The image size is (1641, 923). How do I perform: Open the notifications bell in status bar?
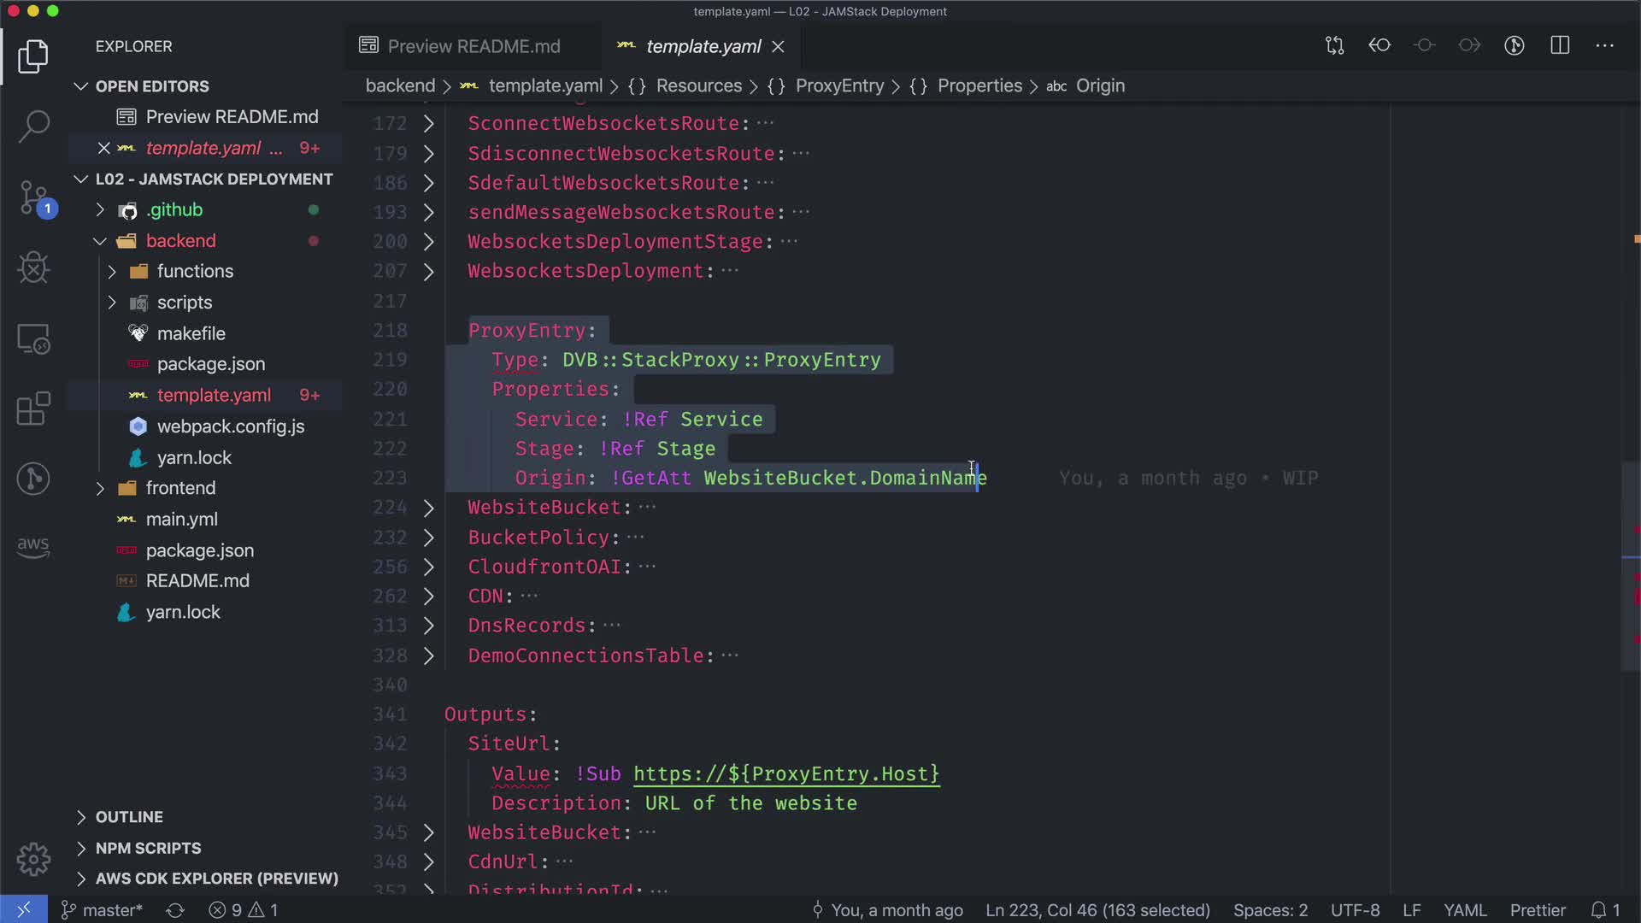1599,910
